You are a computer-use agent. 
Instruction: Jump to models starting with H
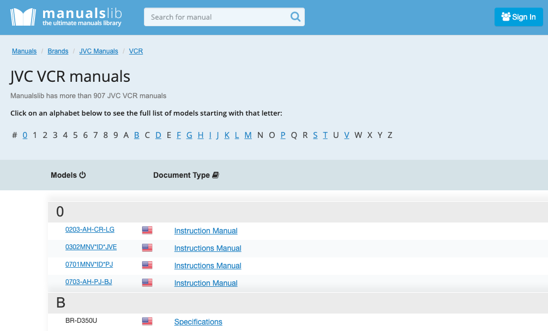200,135
